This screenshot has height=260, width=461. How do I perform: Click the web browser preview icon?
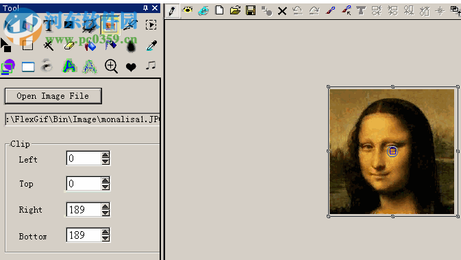(203, 11)
